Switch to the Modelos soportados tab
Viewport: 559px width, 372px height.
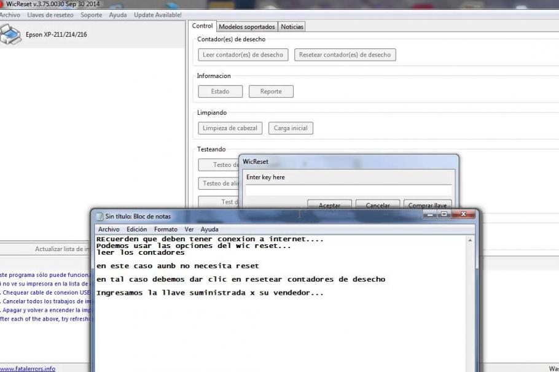point(247,27)
